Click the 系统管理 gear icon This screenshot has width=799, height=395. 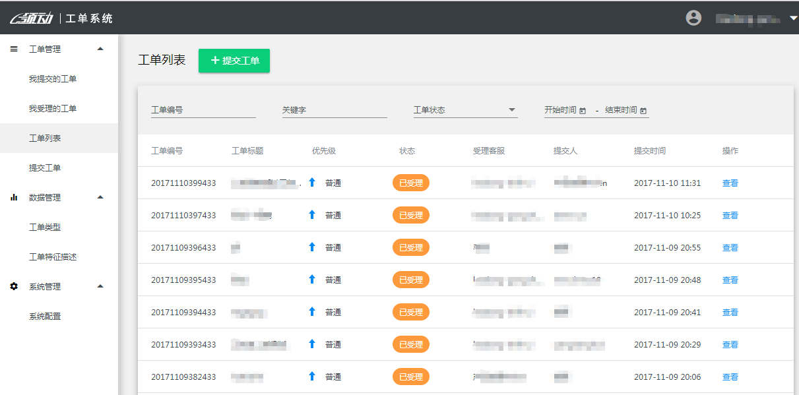[x=14, y=286]
